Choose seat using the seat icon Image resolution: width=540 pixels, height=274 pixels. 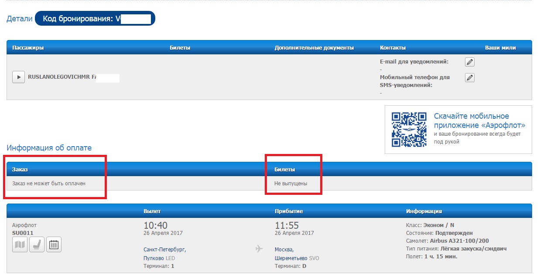pos(36,245)
